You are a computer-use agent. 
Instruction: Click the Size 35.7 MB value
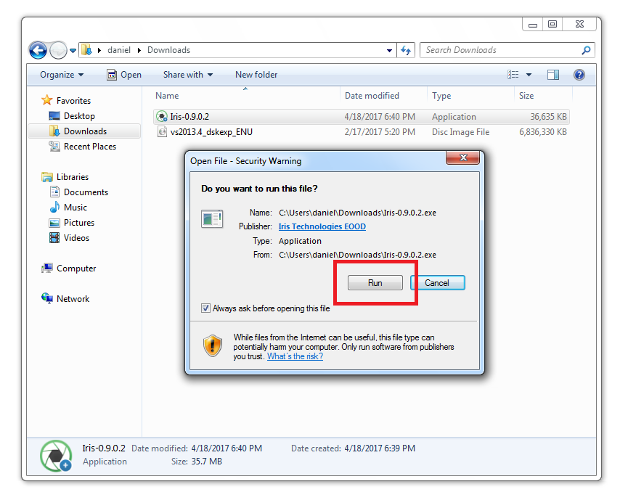(207, 462)
